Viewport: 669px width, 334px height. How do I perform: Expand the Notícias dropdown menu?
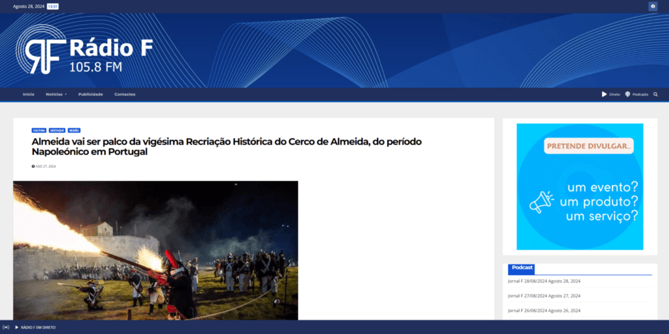pos(56,94)
